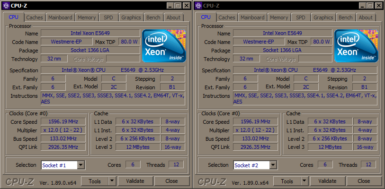Image resolution: width=385 pixels, height=189 pixels.
Task: Expand Tools dropdown arrow in left window
Action: (x=112, y=181)
